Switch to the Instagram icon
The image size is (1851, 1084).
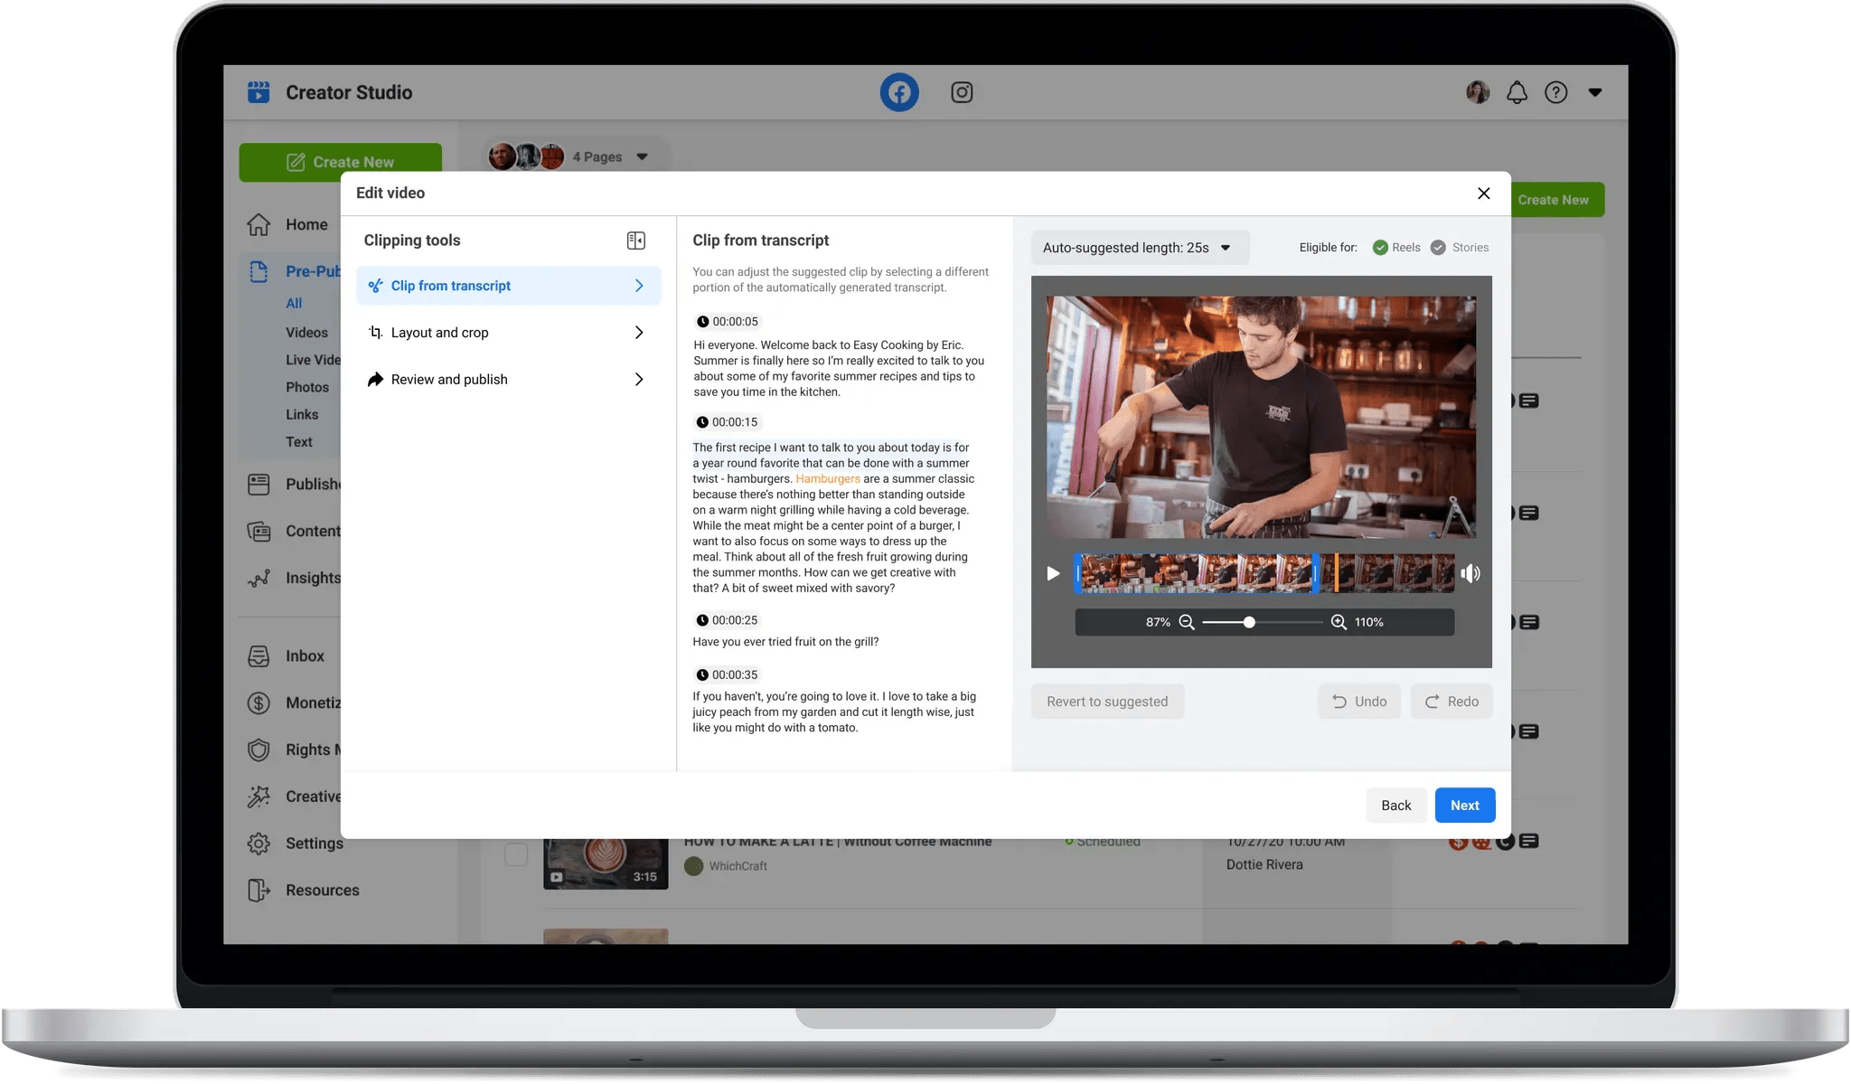(962, 92)
